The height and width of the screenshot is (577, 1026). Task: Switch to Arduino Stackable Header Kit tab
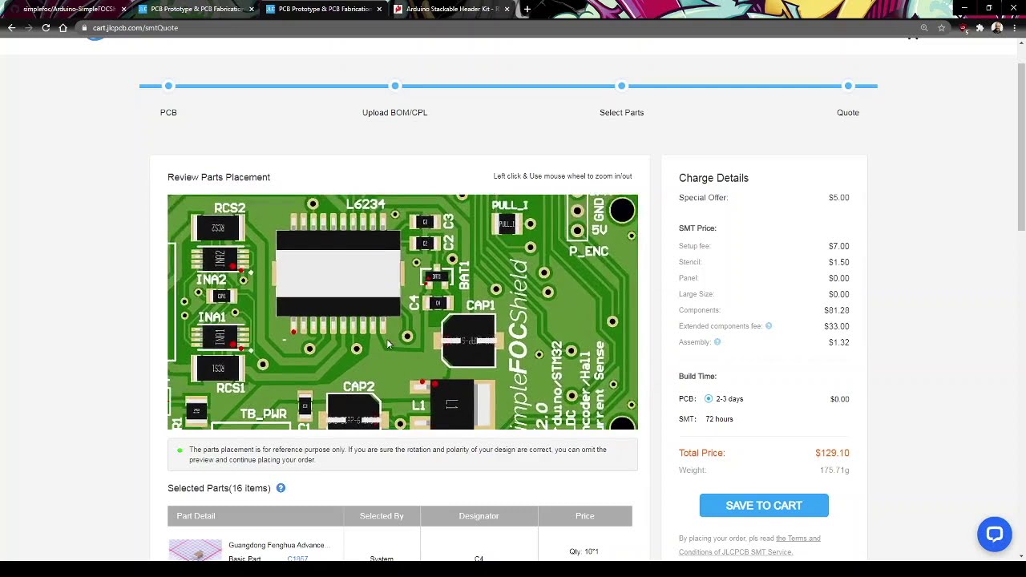(451, 9)
